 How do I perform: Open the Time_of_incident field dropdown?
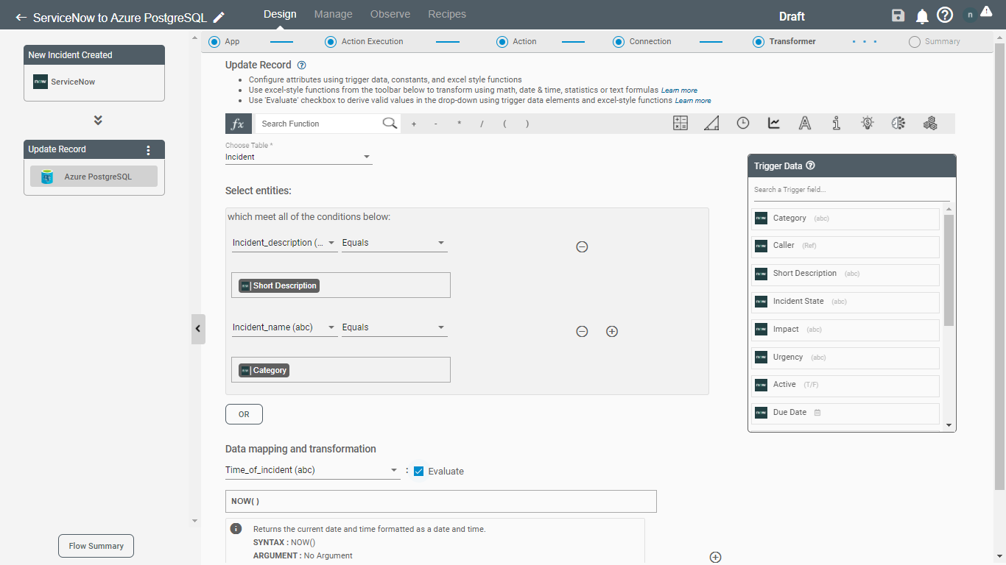click(x=312, y=470)
